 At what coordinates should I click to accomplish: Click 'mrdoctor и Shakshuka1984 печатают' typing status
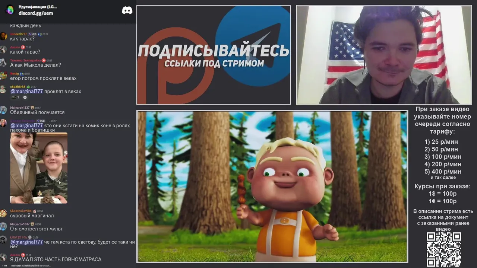pyautogui.click(x=31, y=266)
